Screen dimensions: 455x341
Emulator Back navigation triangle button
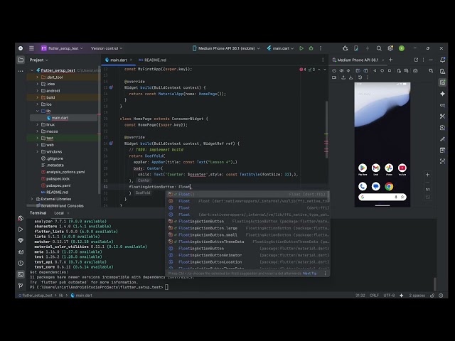[x=375, y=70]
